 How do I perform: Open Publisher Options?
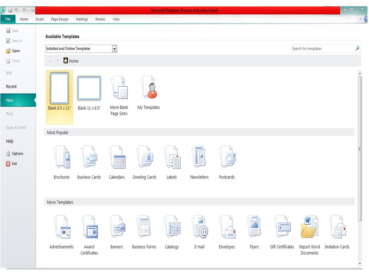point(15,154)
